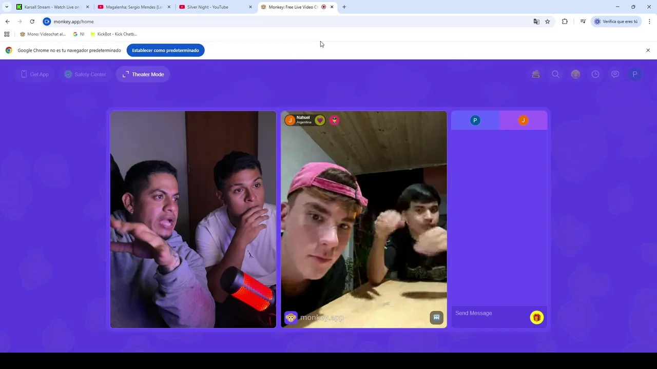Open the coin balance icon in header
Screen dimensions: 657x369
point(575,74)
